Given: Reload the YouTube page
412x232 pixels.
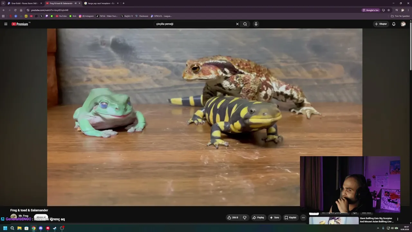Looking at the screenshot, I should 15,10.
